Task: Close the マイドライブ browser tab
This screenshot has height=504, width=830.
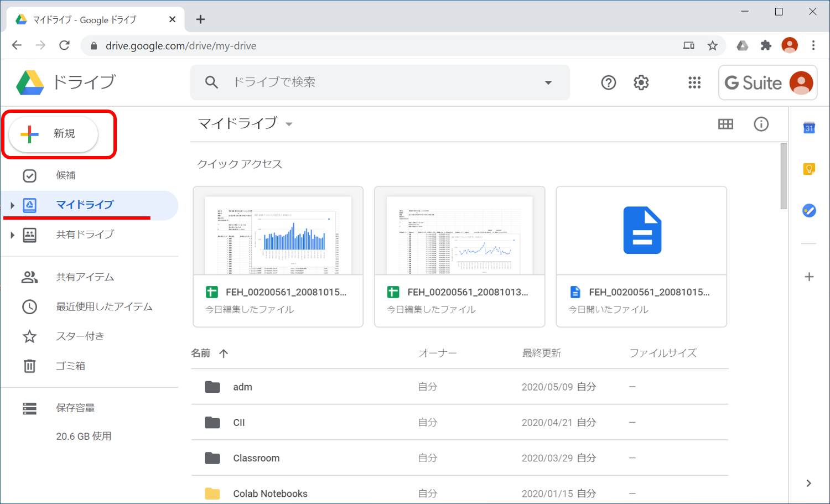Action: click(172, 19)
